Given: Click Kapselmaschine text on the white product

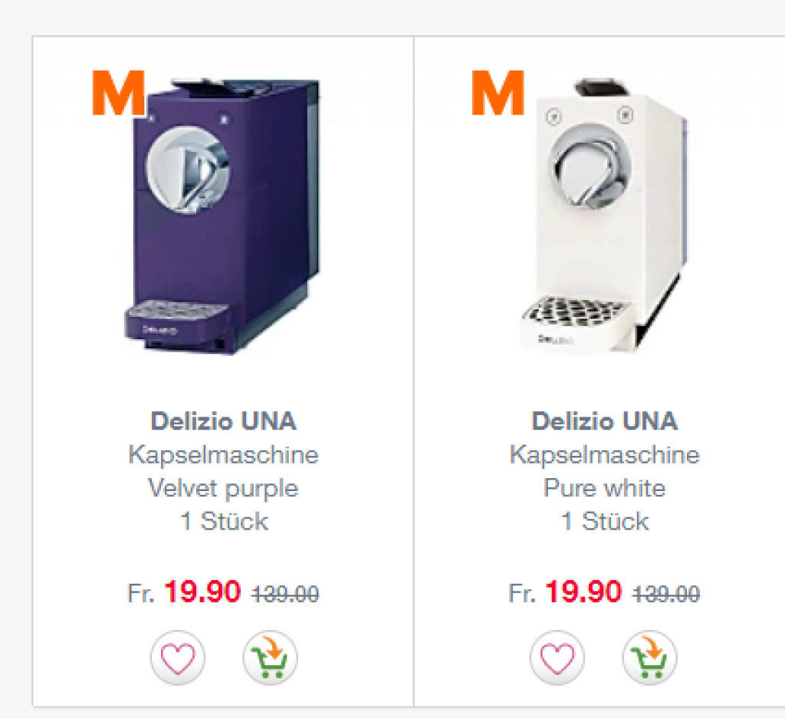Looking at the screenshot, I should coord(604,455).
